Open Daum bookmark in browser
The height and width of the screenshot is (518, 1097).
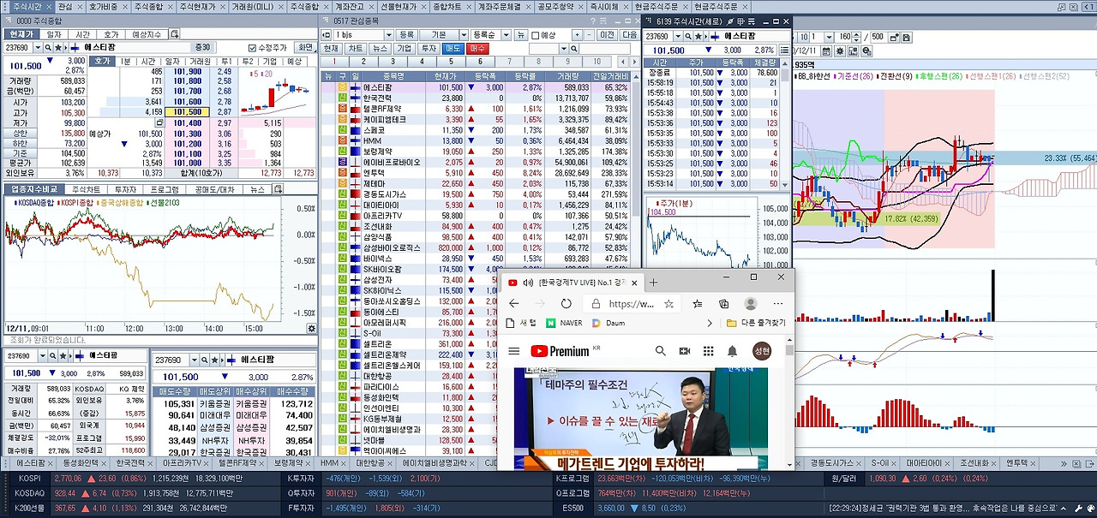[608, 323]
